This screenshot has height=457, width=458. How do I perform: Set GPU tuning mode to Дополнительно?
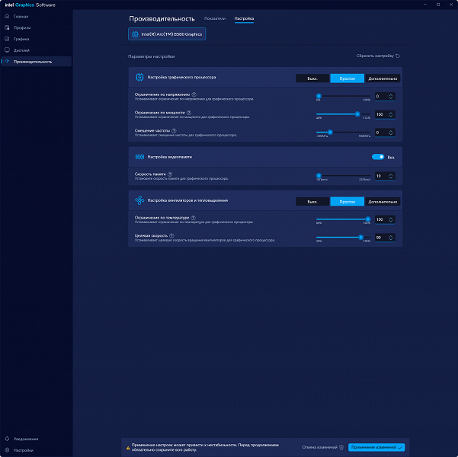click(383, 78)
